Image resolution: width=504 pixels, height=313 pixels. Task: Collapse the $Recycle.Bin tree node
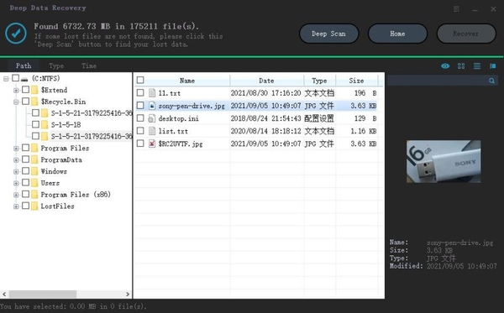[16, 102]
